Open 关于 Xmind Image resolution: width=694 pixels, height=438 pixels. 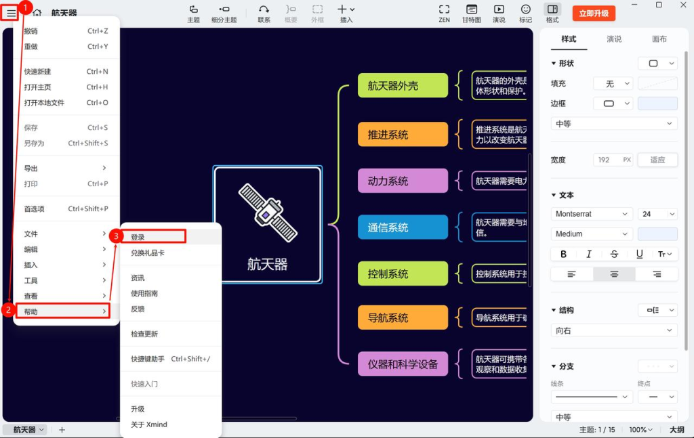tap(170, 424)
